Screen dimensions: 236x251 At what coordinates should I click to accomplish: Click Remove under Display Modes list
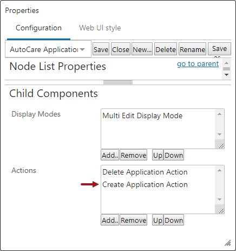pos(133,155)
